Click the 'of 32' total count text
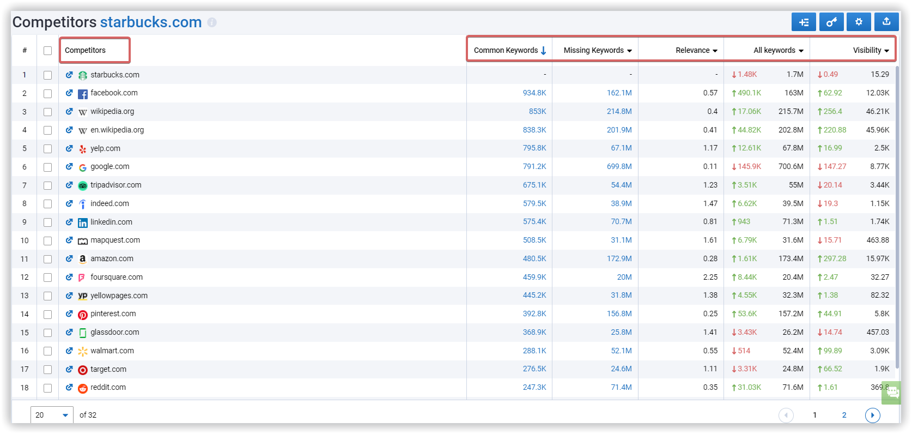912x434 pixels. point(88,415)
